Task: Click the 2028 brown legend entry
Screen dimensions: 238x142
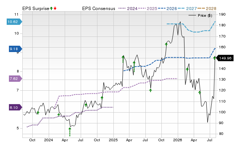Action: point(207,9)
